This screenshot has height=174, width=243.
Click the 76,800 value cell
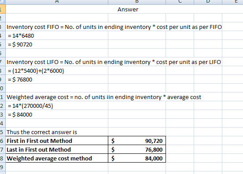tap(137, 149)
